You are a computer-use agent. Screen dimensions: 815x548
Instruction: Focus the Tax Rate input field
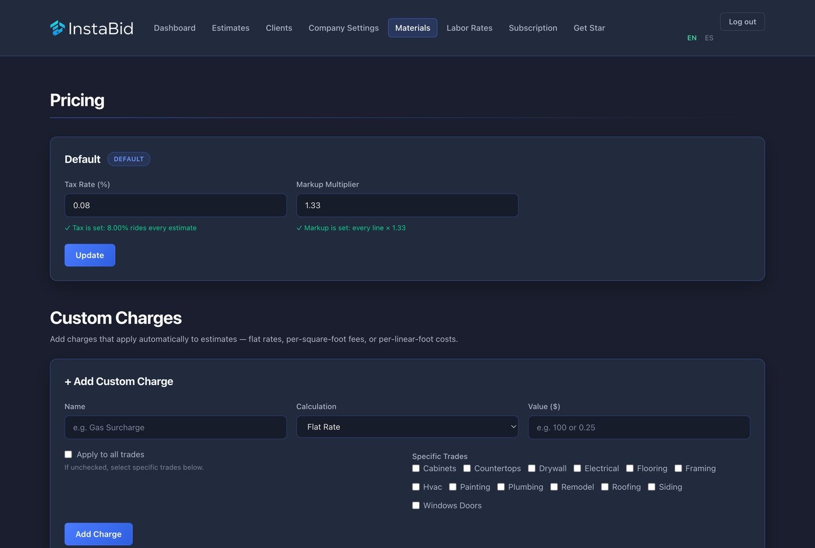pyautogui.click(x=176, y=205)
